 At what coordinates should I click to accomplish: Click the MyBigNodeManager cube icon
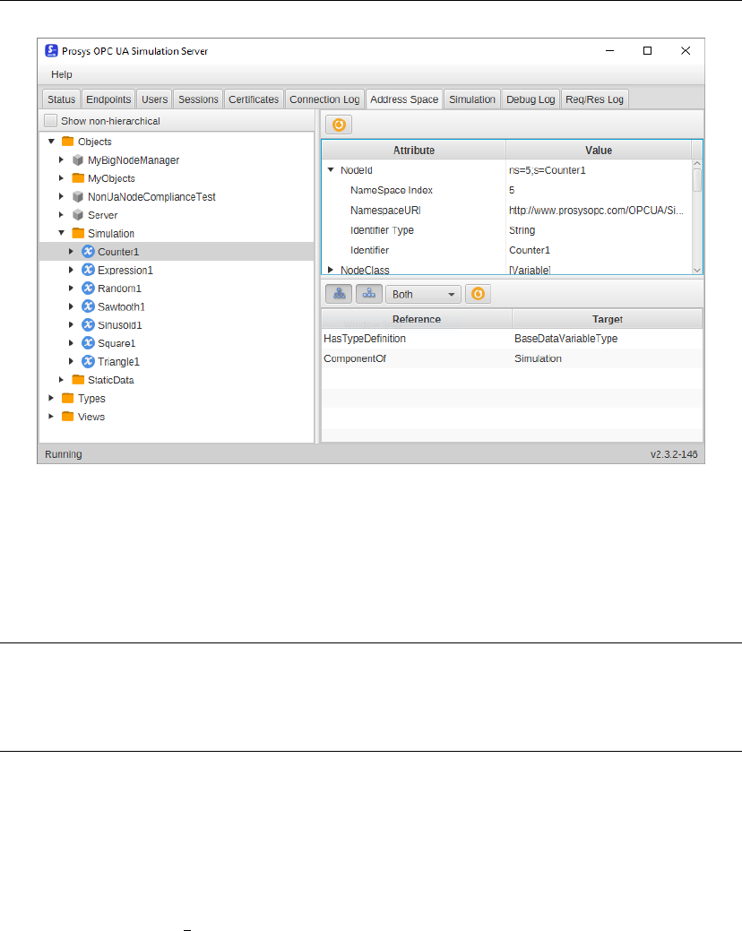78,159
